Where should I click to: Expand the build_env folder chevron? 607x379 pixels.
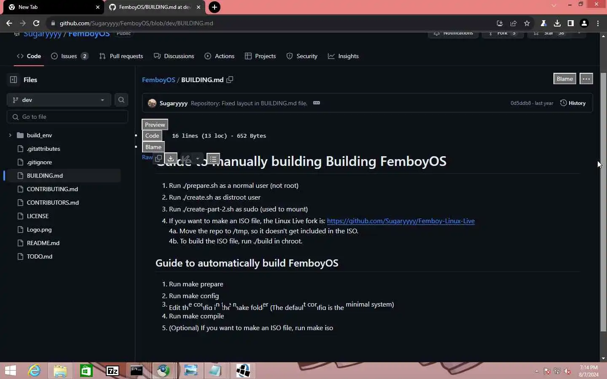[10, 135]
